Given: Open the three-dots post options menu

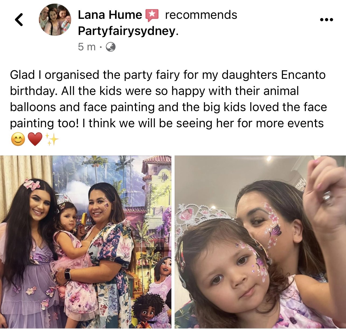Looking at the screenshot, I should 326,20.
